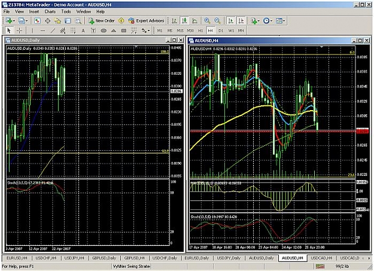The height and width of the screenshot is (271, 374).
Task: Select the Horizontal Line drawing tool
Action: pos(42,31)
